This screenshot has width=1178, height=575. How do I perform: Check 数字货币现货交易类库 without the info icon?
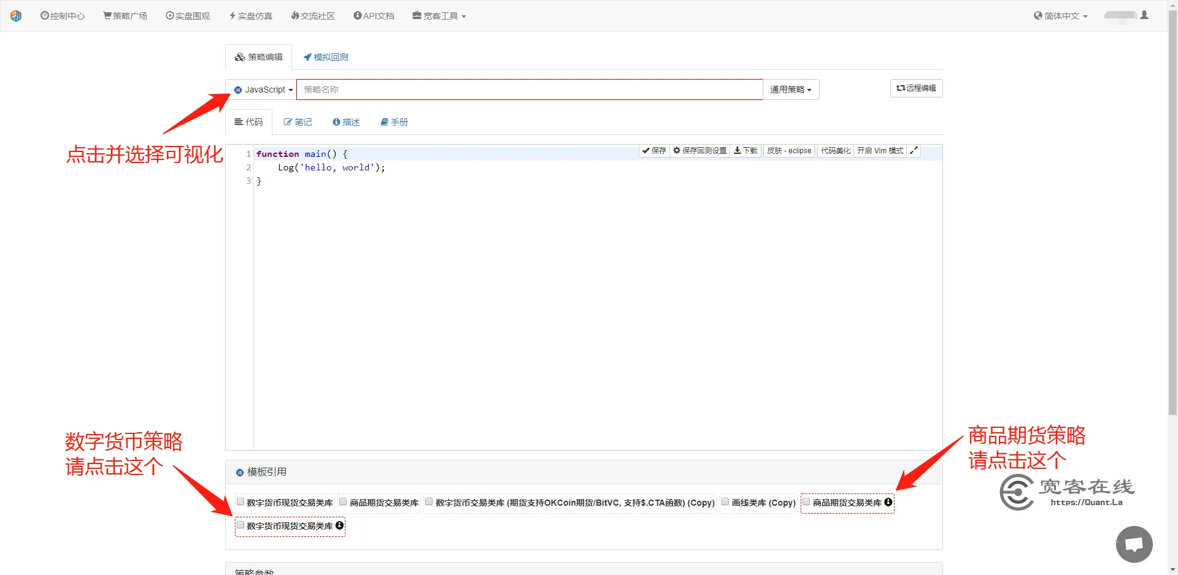coord(241,502)
